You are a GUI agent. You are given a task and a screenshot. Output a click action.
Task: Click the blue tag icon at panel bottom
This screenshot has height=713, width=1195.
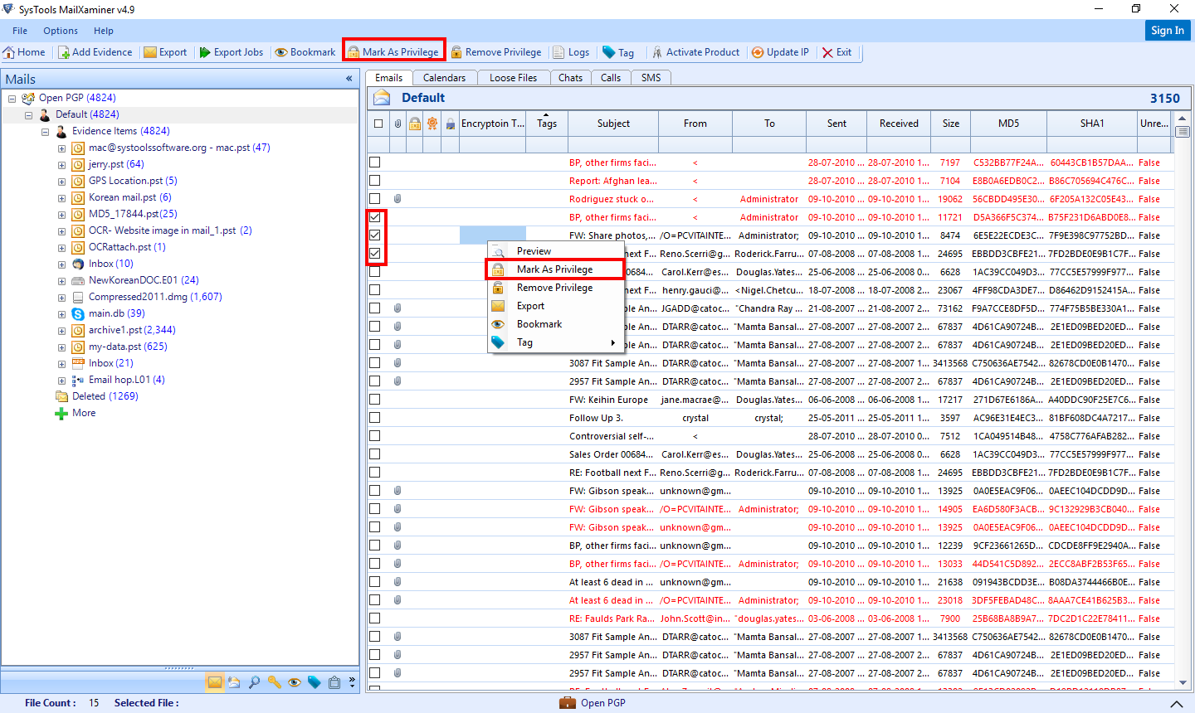tap(314, 682)
